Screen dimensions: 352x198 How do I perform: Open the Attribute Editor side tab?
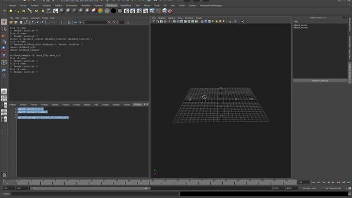click(350, 25)
